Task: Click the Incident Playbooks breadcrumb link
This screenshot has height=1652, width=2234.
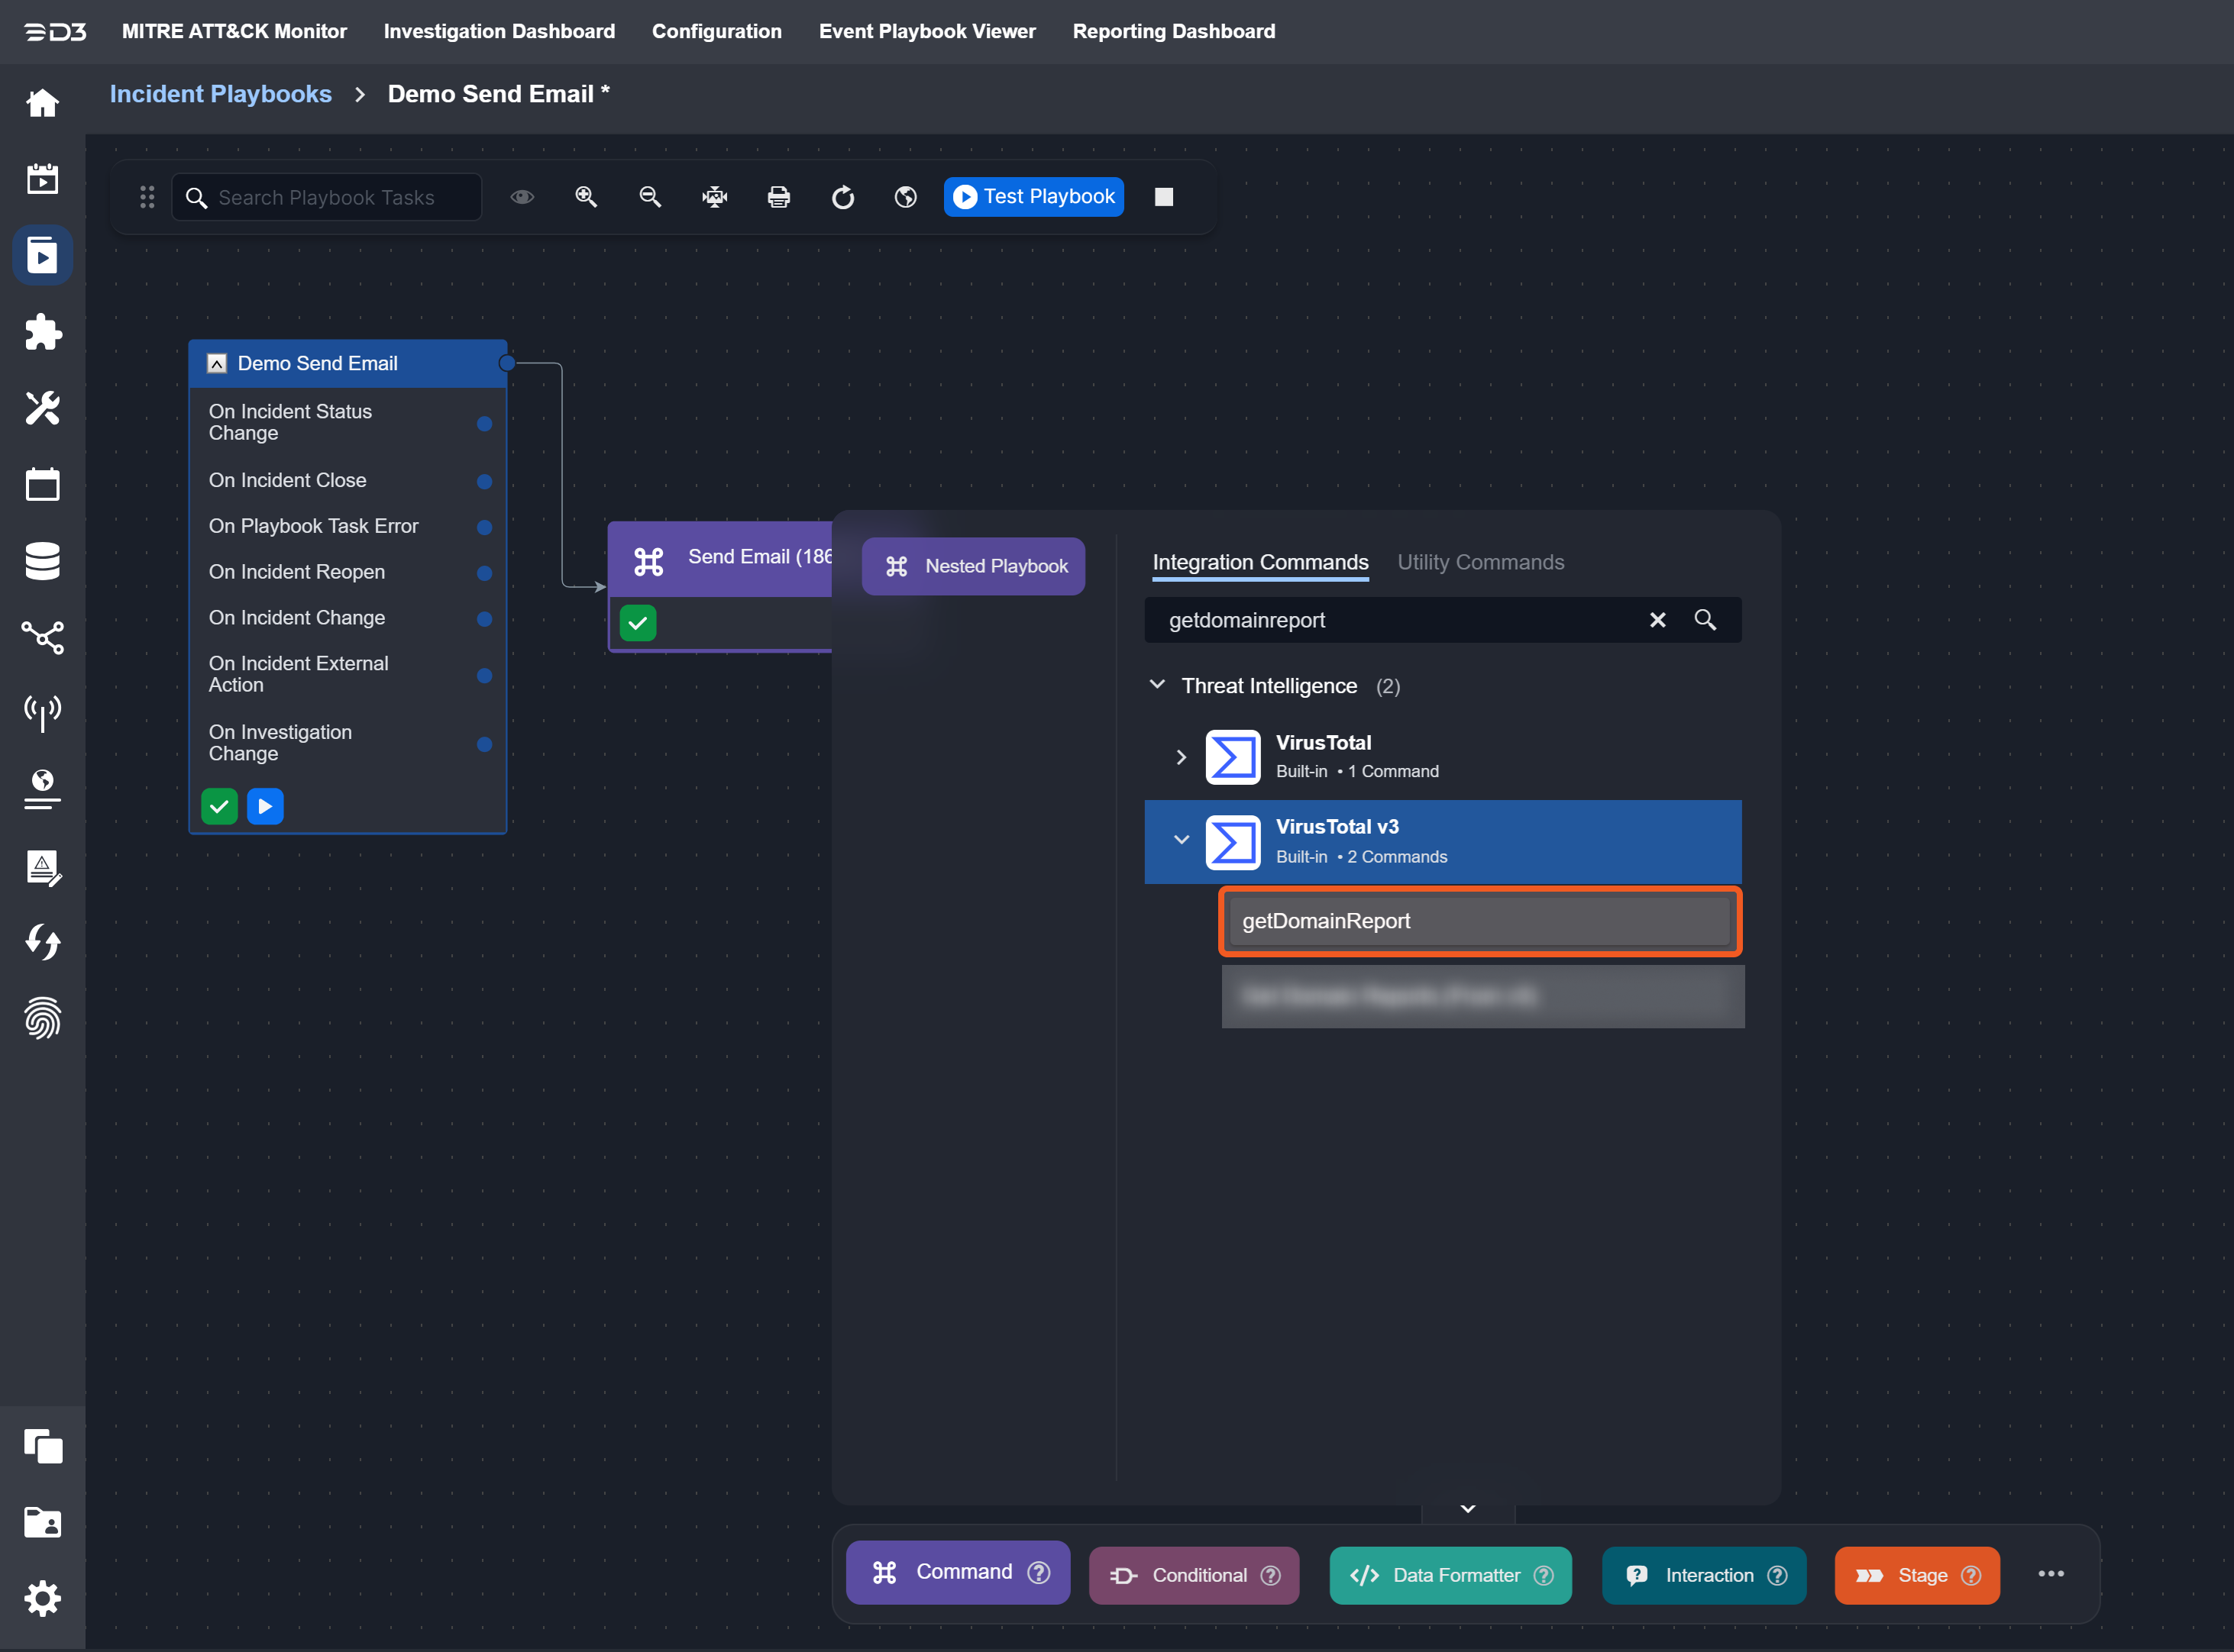Action: (x=220, y=94)
